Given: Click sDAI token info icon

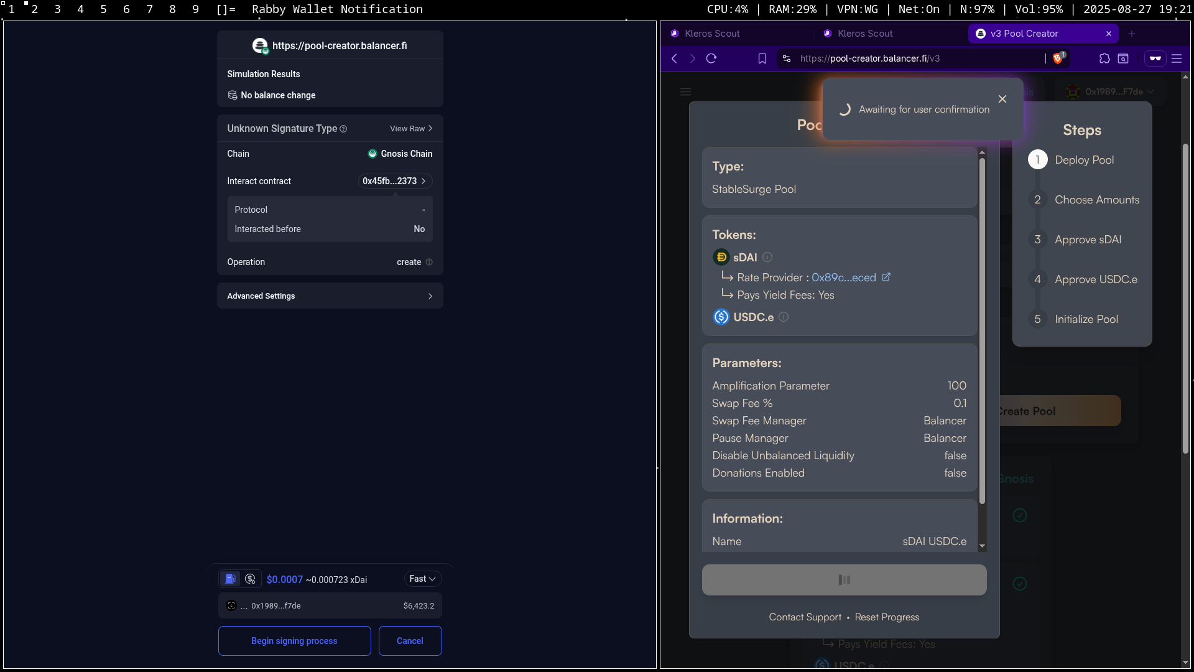Looking at the screenshot, I should (x=767, y=257).
